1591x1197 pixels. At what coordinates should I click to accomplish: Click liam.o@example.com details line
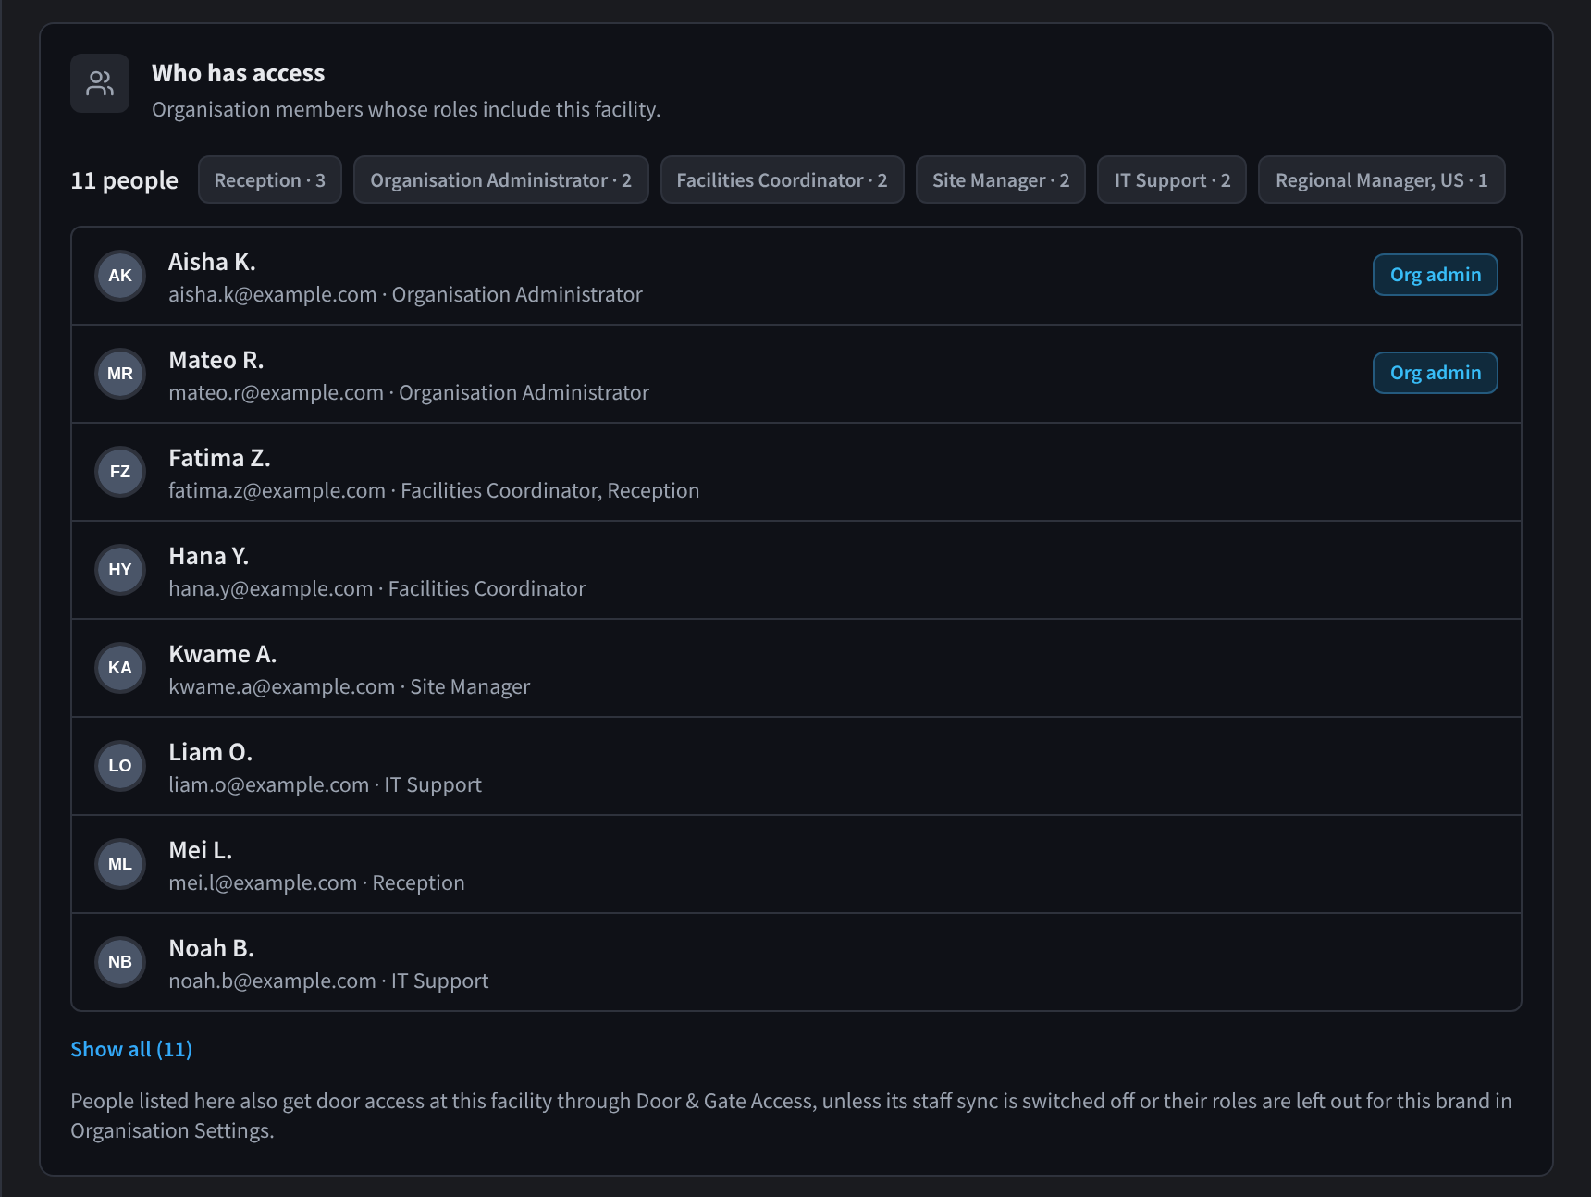pyautogui.click(x=325, y=784)
